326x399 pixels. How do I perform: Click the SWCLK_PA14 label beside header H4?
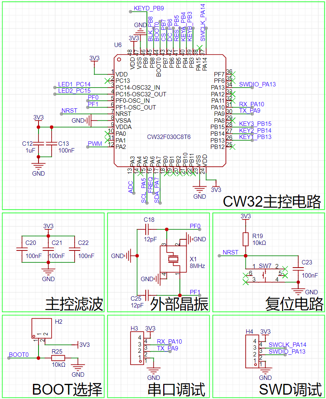tap(287, 344)
